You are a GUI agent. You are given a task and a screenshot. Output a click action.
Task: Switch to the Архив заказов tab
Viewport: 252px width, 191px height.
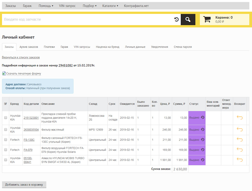29,47
